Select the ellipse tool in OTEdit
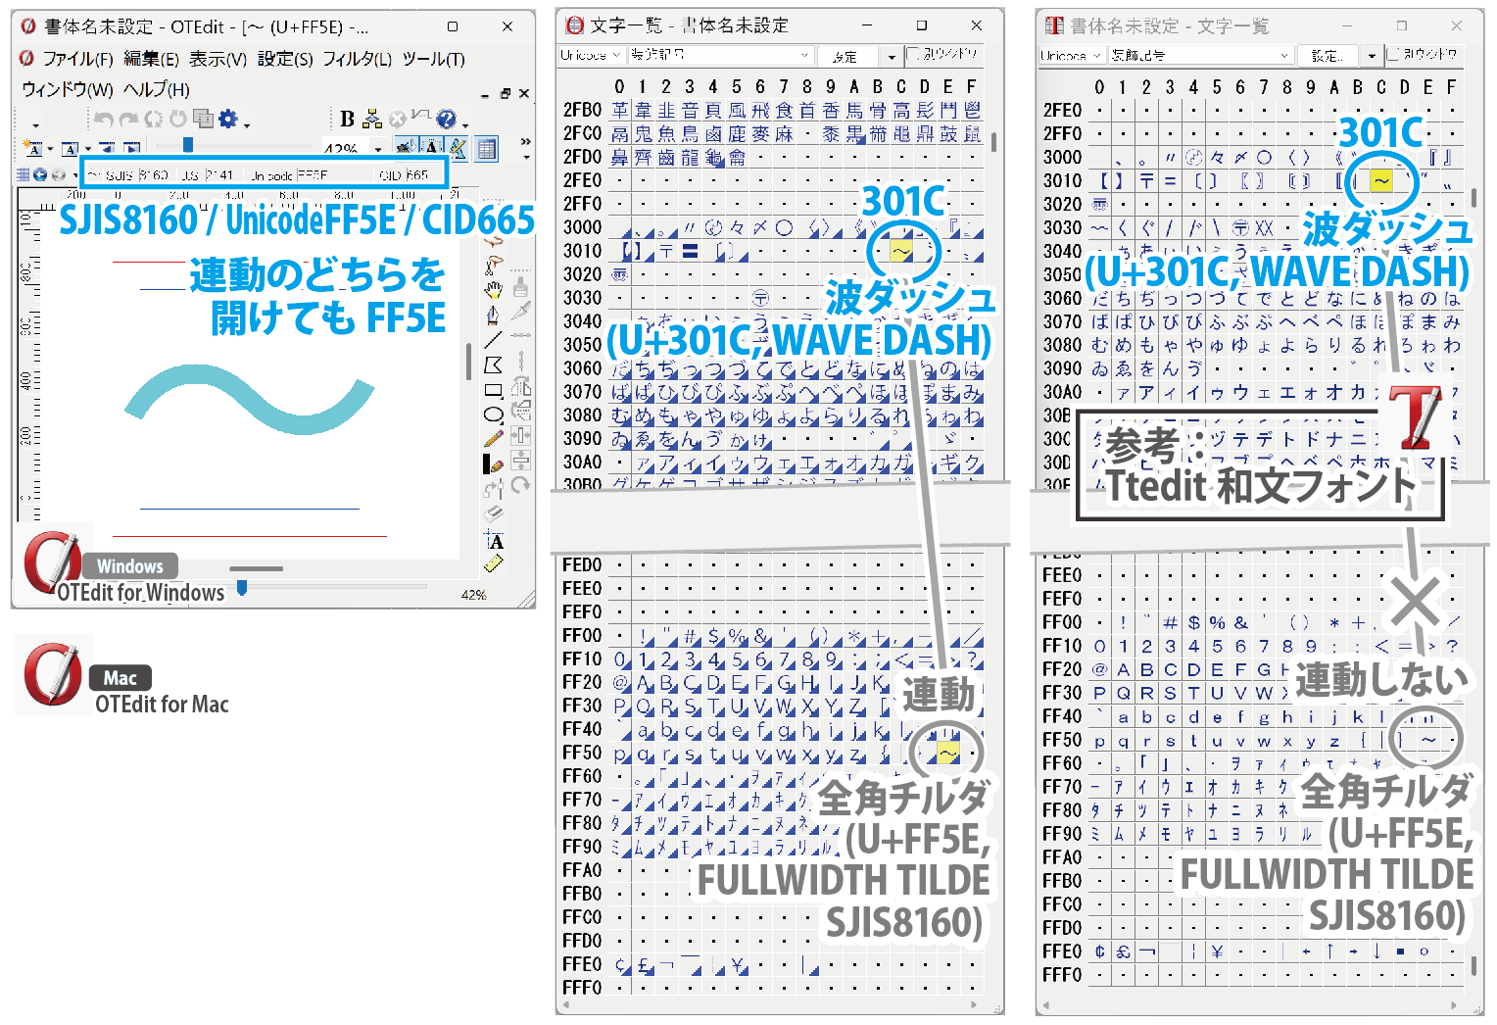1497x1025 pixels. [493, 415]
